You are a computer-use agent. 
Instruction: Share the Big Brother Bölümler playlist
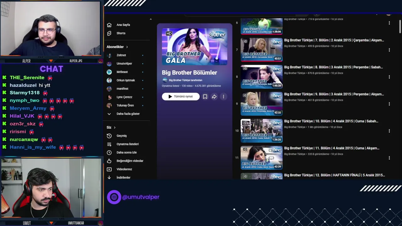click(x=214, y=97)
